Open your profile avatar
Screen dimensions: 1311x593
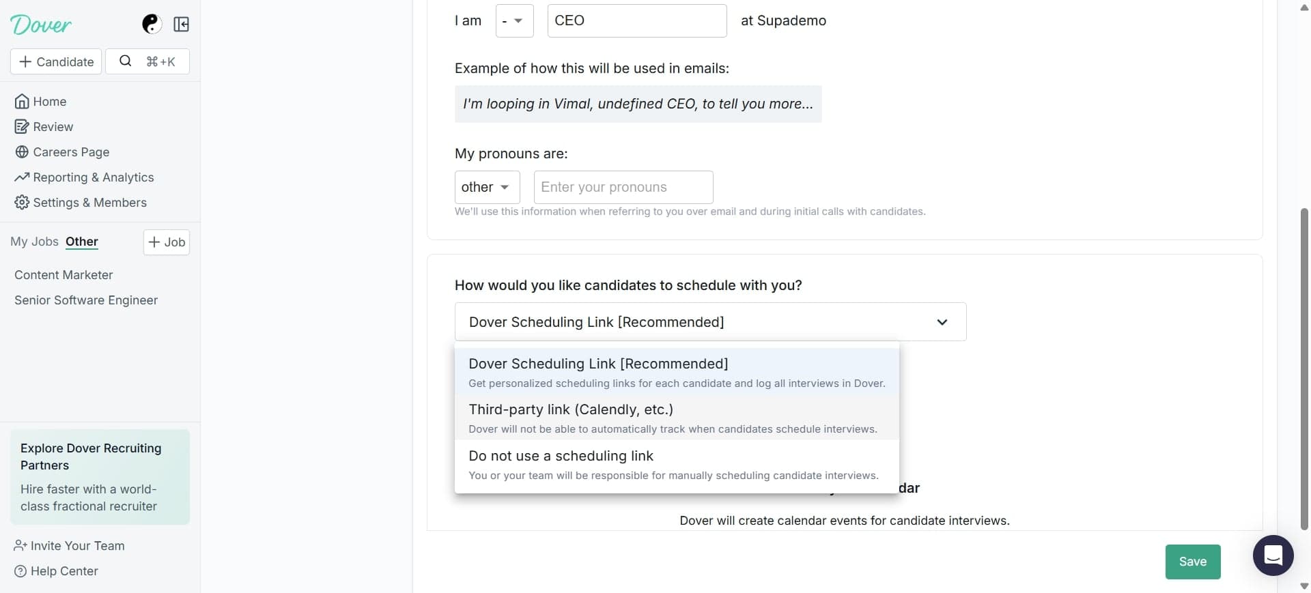click(151, 23)
